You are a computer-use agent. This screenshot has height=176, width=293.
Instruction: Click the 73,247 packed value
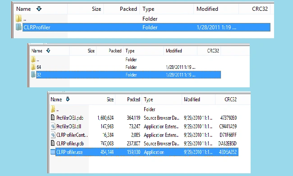coord(134,126)
